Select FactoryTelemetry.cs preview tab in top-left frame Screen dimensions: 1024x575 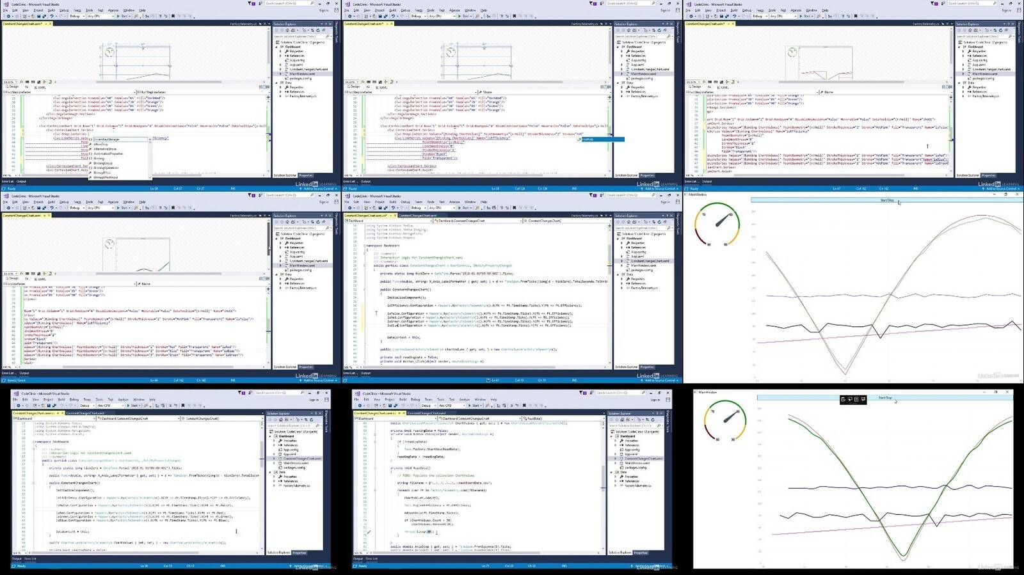point(244,24)
